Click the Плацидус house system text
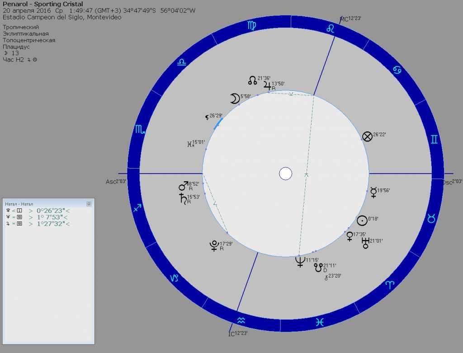The image size is (463, 353). (16, 47)
